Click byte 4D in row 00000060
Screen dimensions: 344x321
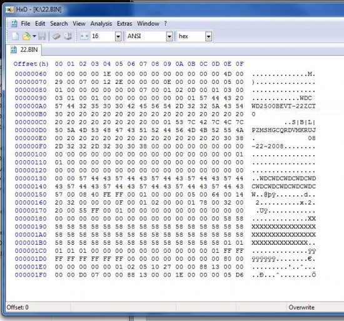click(x=228, y=74)
